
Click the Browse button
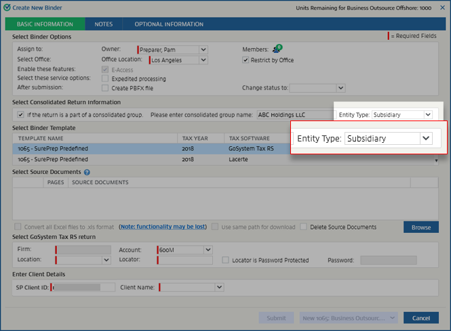coord(420,227)
